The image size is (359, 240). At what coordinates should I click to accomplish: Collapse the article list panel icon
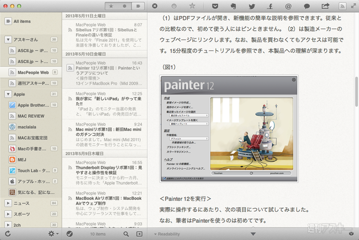point(139,234)
